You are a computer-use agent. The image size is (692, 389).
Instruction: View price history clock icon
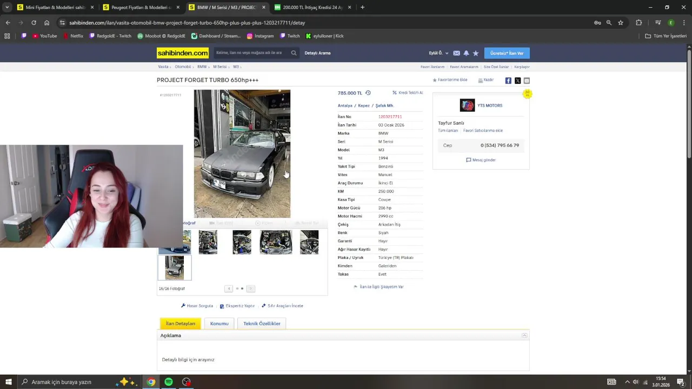tap(368, 93)
